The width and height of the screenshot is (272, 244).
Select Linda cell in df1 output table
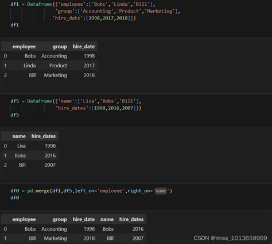(x=30, y=66)
